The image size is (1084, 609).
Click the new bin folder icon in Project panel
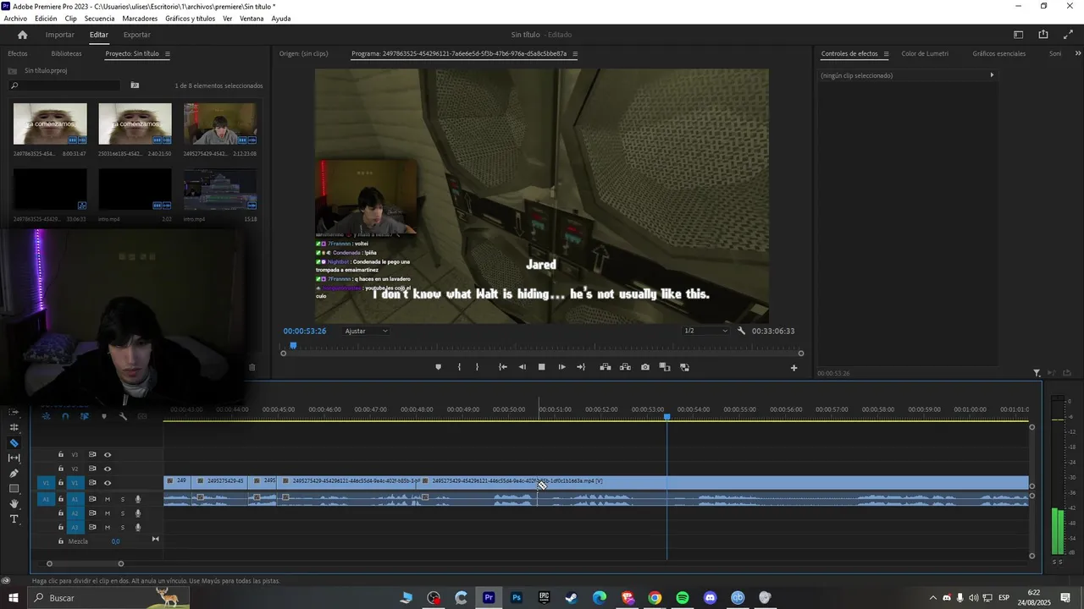(x=135, y=85)
